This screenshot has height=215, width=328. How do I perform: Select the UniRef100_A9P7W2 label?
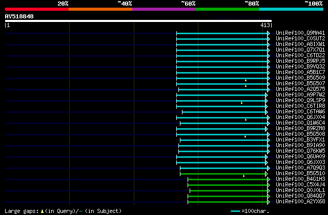pyautogui.click(x=300, y=95)
